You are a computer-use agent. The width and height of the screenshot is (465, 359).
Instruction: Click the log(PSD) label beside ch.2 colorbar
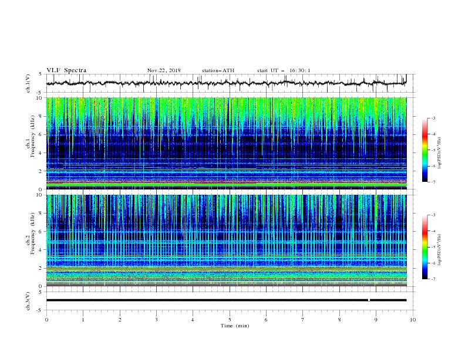coord(440,250)
